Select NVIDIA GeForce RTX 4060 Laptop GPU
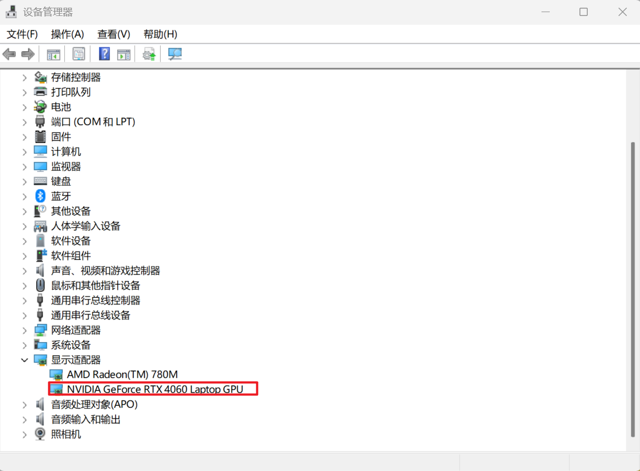The image size is (640, 471). [155, 389]
